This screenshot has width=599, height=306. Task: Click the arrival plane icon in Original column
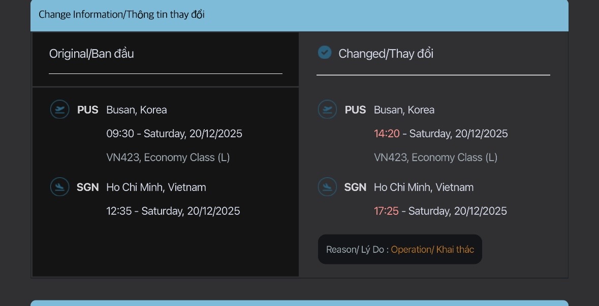pos(60,187)
